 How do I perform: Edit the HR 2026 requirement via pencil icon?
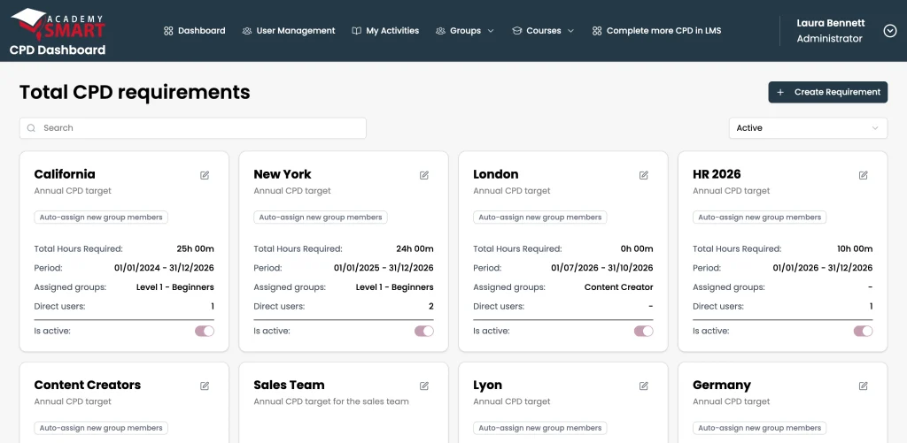[863, 175]
